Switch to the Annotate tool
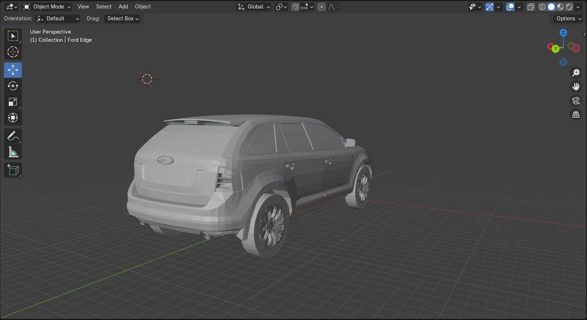 [12, 135]
